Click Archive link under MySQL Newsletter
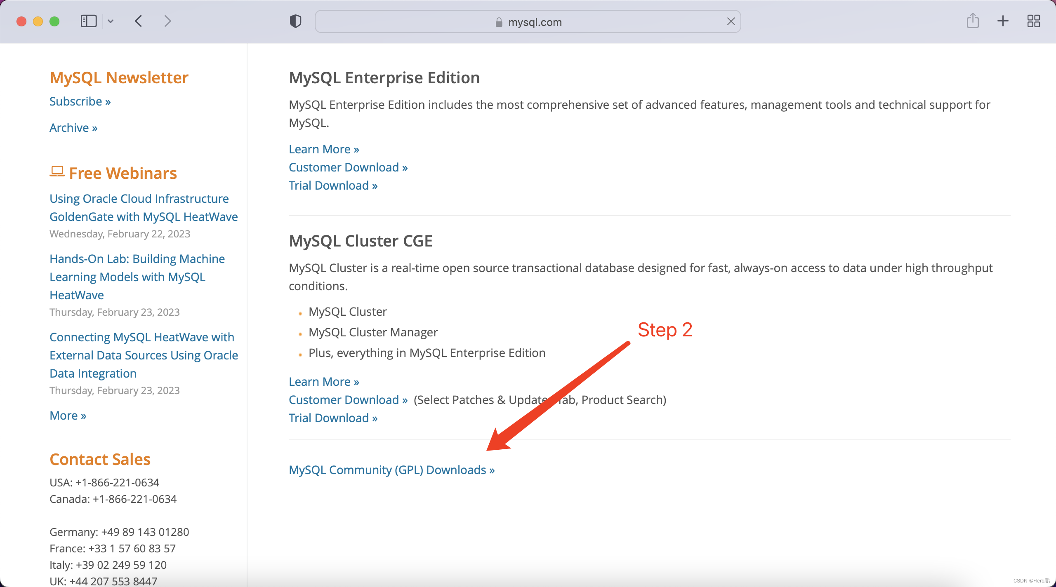Screen dimensions: 1056x587 [x=73, y=127]
